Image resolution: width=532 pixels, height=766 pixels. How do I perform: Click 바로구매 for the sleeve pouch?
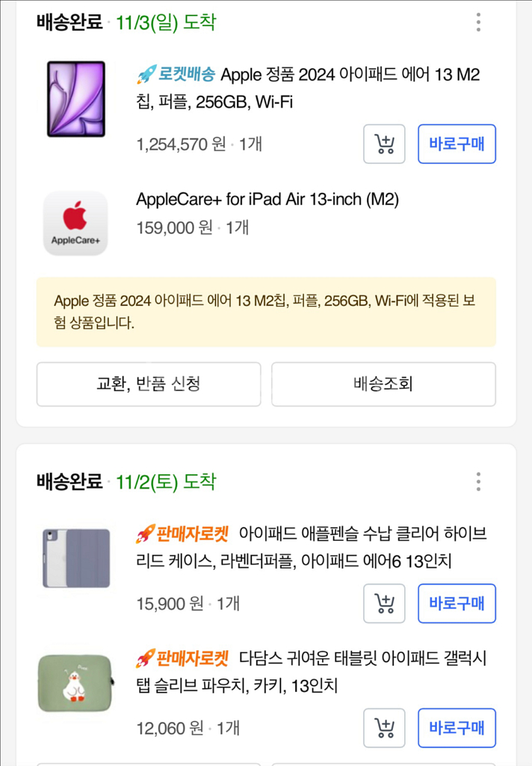457,727
